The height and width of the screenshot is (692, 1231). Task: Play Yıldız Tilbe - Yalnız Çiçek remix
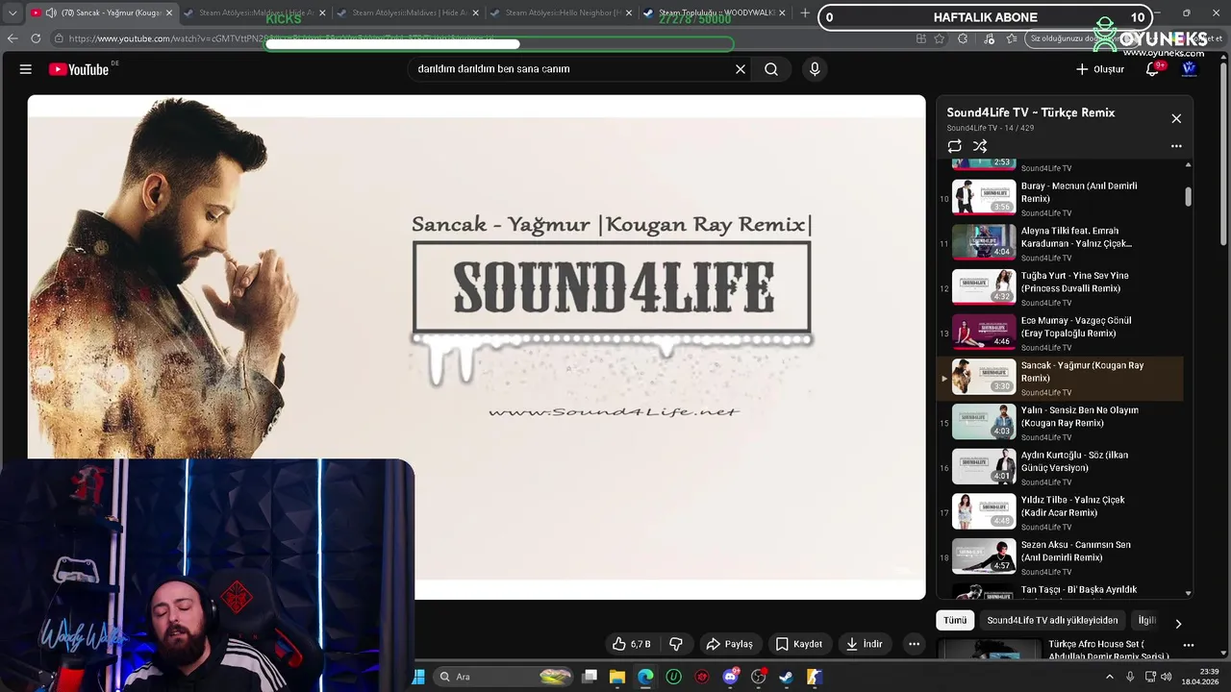coord(1060,510)
